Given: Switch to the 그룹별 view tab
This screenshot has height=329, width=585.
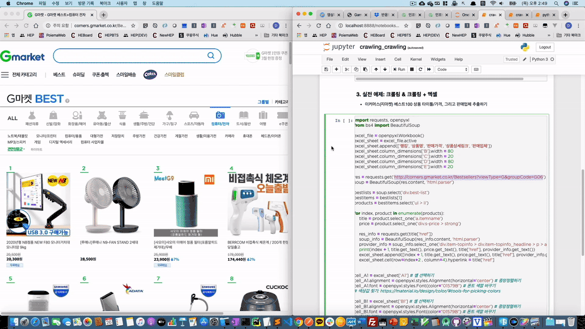Looking at the screenshot, I should click(263, 102).
